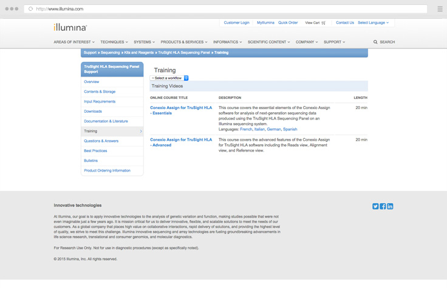Click the LinkedIn social icon
This screenshot has height=288, width=447.
click(x=390, y=206)
